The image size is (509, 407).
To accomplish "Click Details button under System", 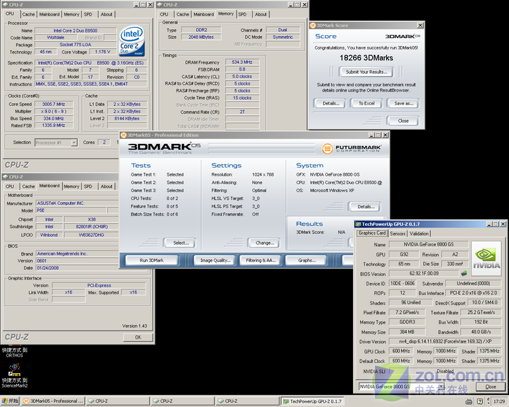I will click(366, 206).
